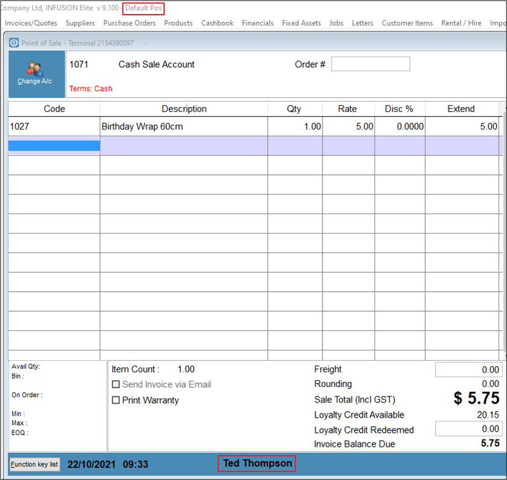Open the Invoices/Quotes menu
The width and height of the screenshot is (507, 480).
(x=31, y=23)
